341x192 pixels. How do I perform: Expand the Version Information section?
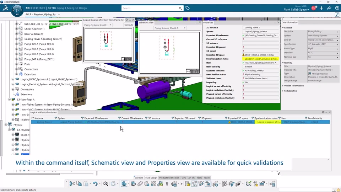(x=294, y=86)
